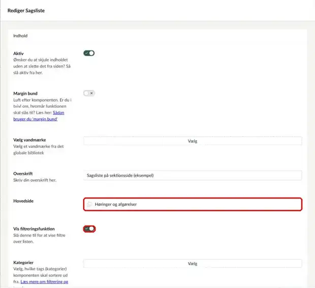Viewport: 315px width, 288px height.
Task: Open Læs mere om filtrering link
Action: coord(44,281)
